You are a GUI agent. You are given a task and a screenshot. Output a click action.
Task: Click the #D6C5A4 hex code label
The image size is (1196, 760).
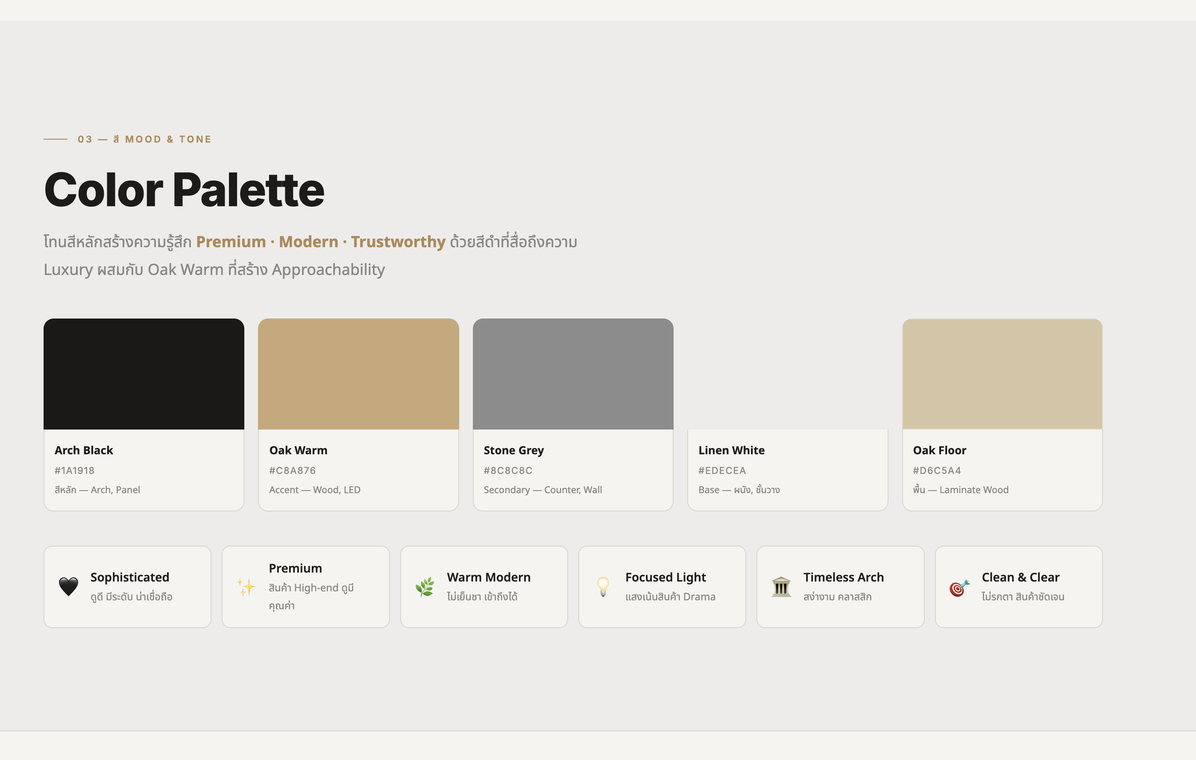(x=937, y=471)
